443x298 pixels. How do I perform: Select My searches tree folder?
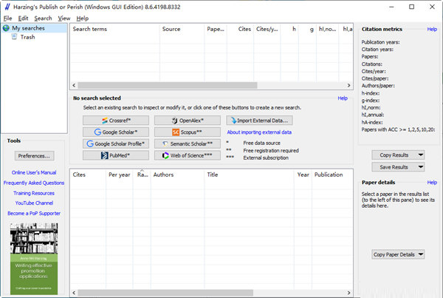click(x=27, y=28)
